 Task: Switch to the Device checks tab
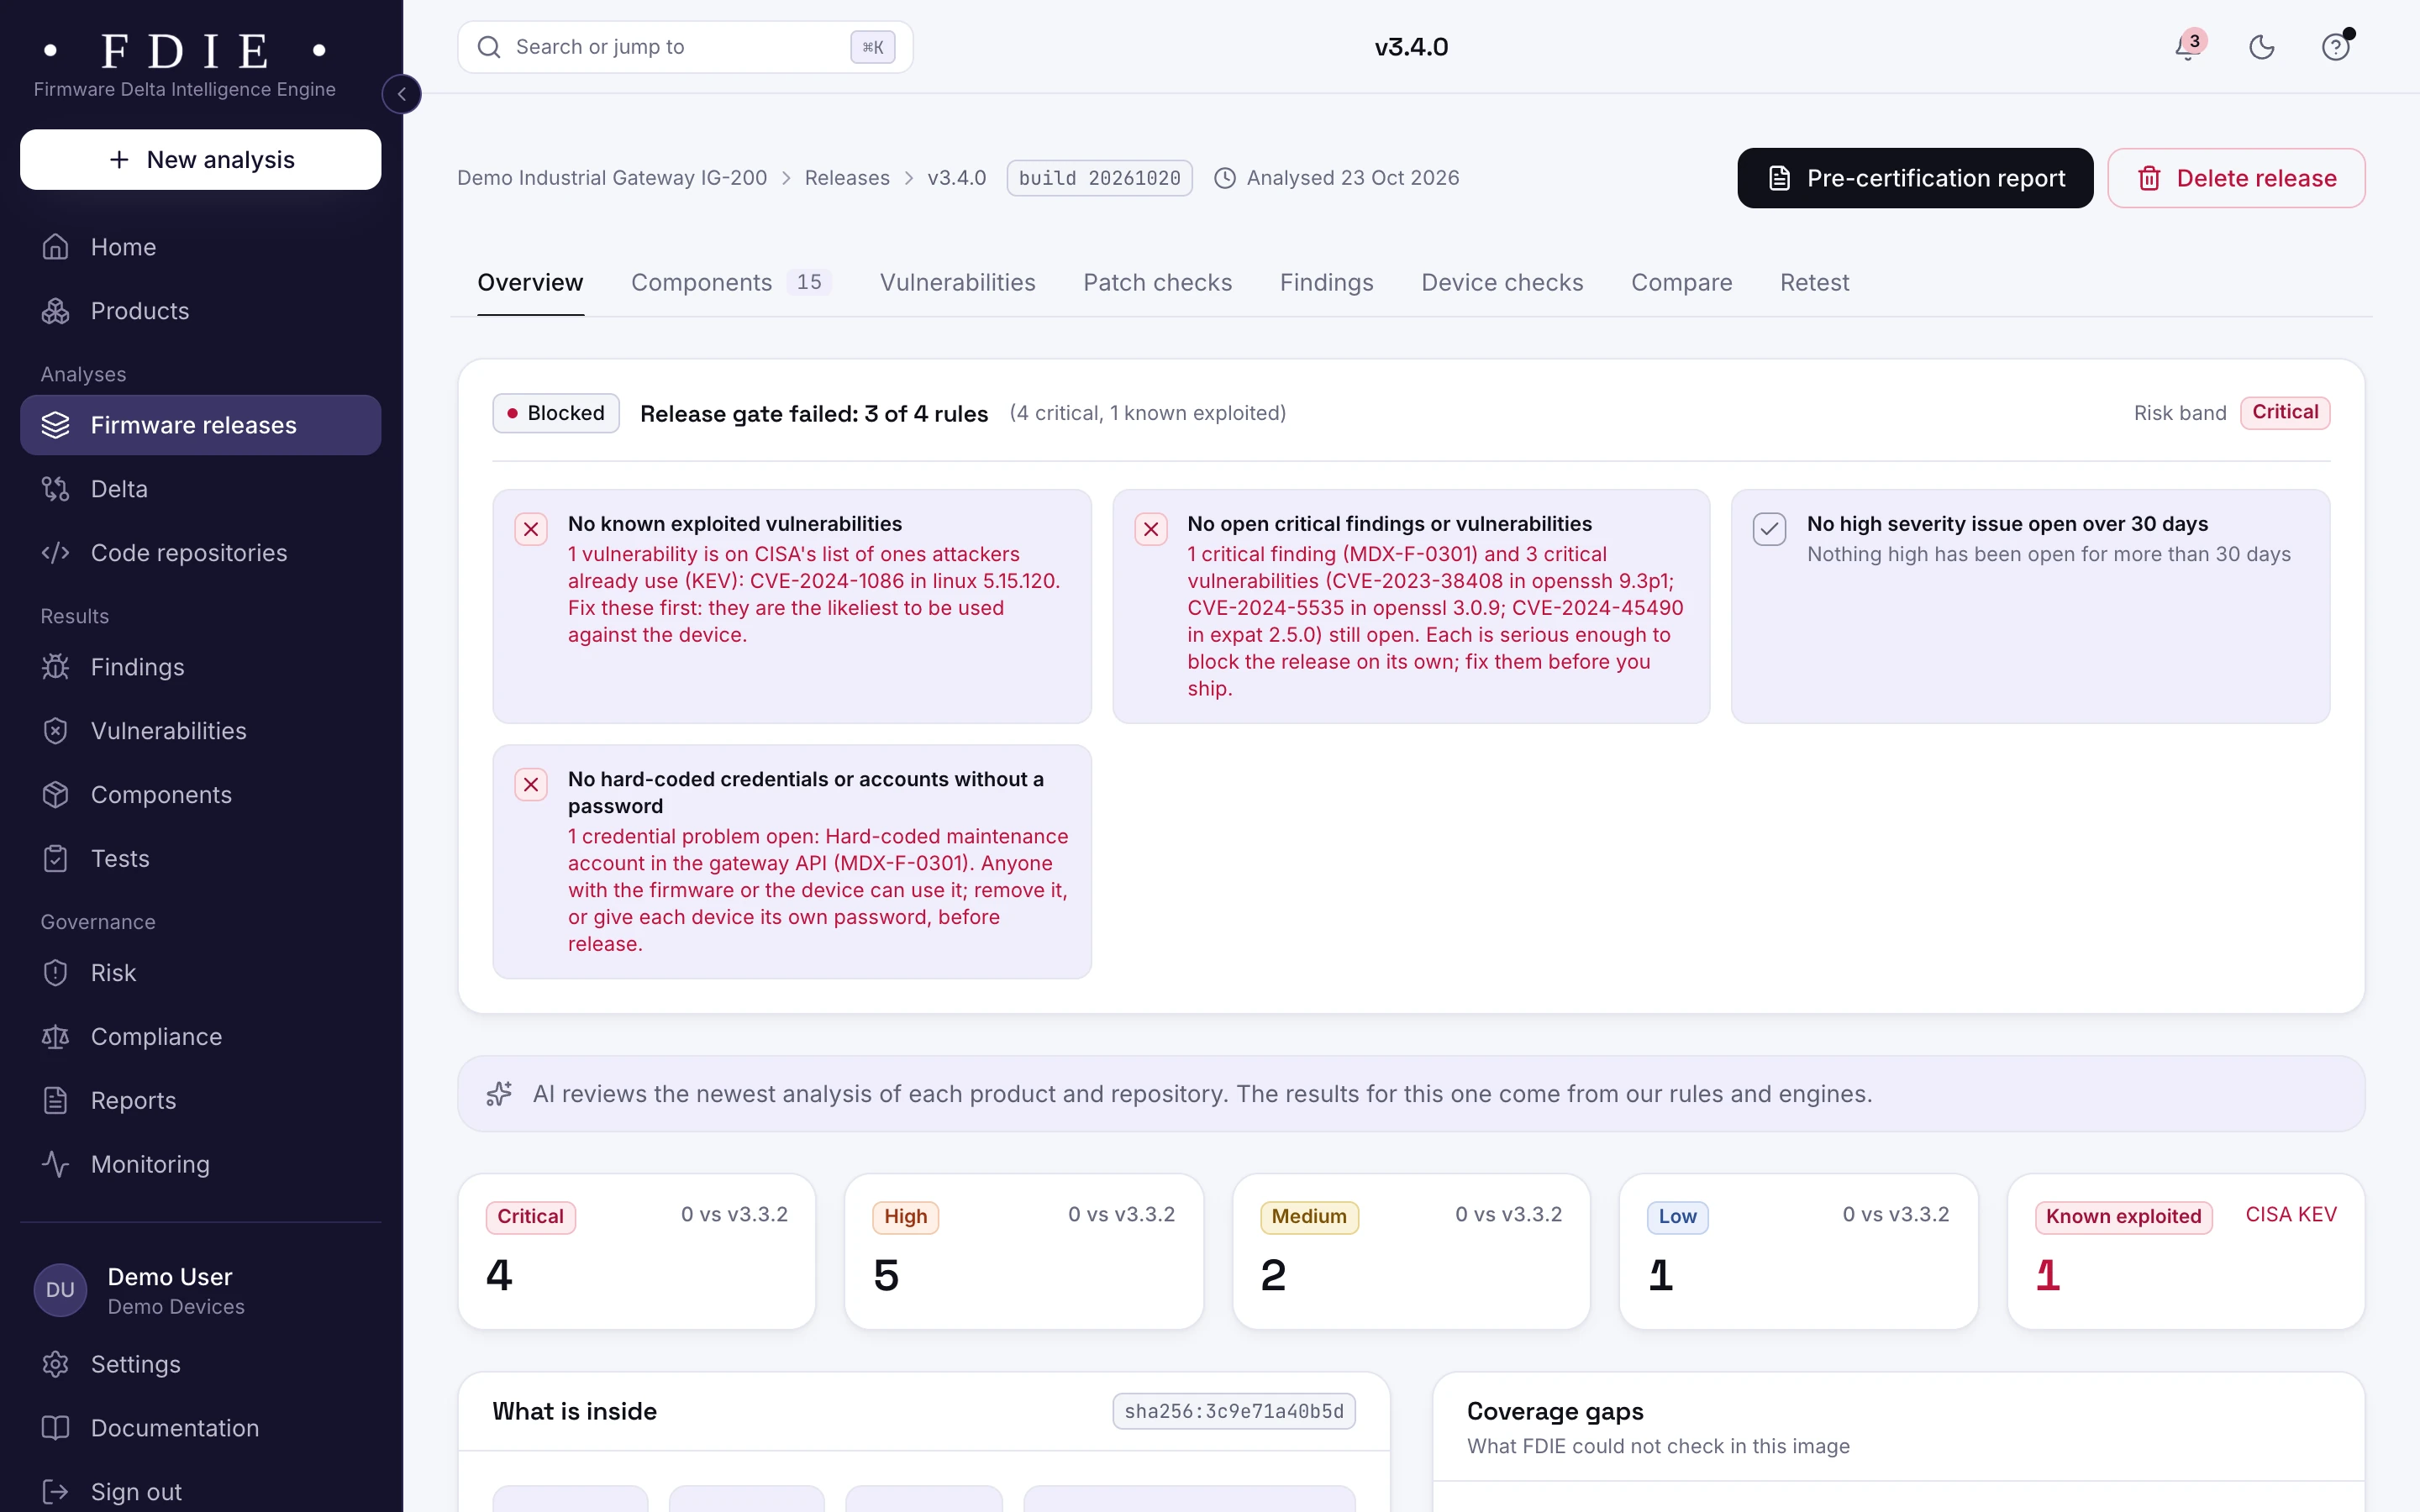(1502, 283)
